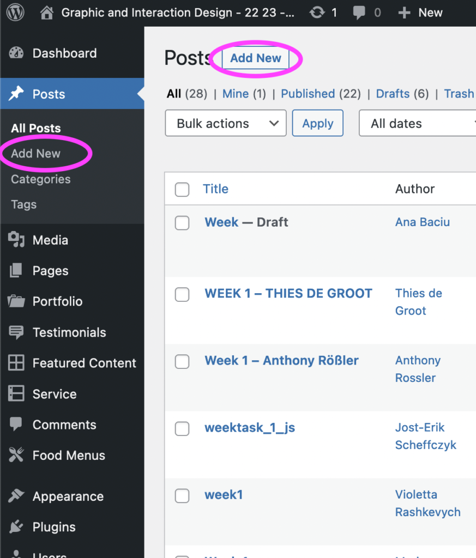
Task: Check the box for WEEK 1 – THIES DE GROOT
Action: (182, 294)
